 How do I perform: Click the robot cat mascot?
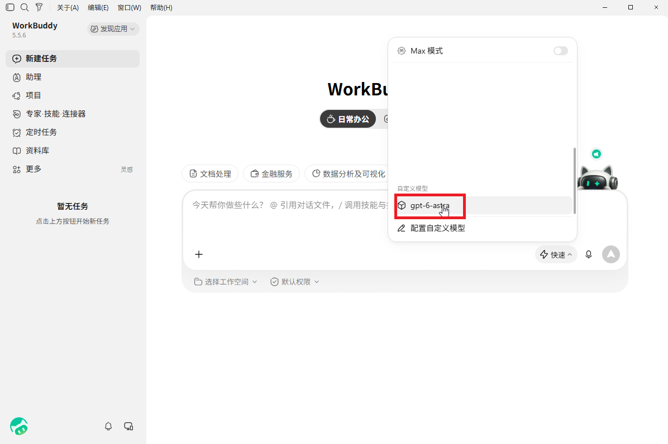point(597,178)
